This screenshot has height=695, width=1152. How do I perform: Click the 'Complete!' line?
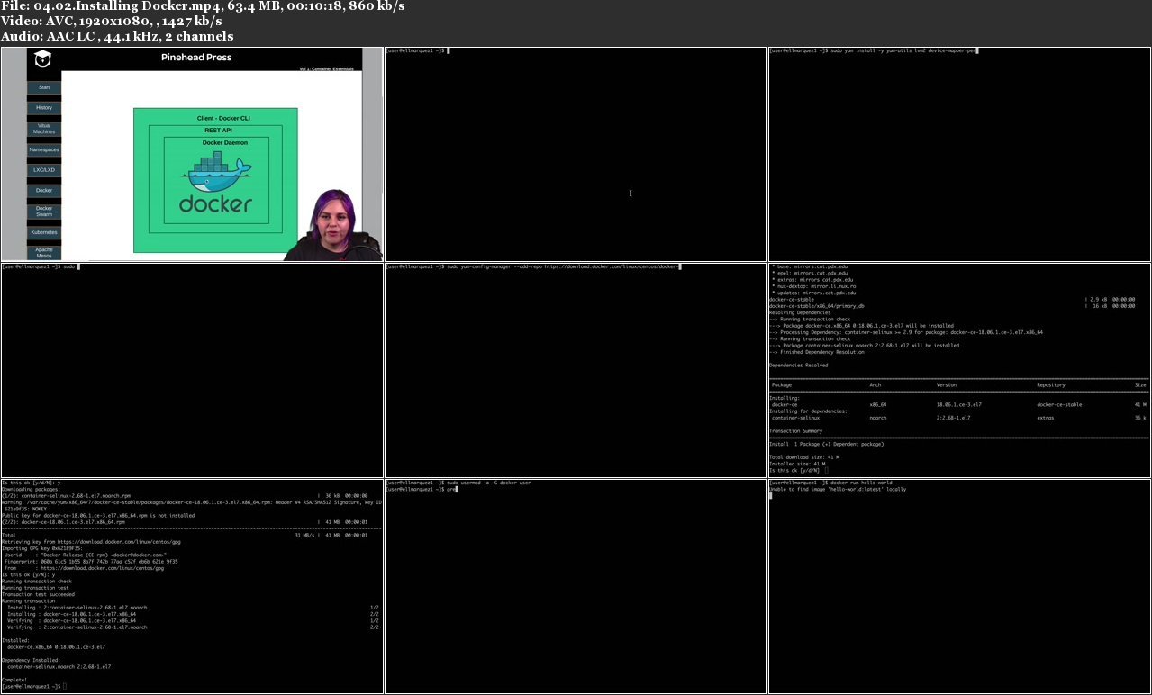pyautogui.click(x=14, y=680)
